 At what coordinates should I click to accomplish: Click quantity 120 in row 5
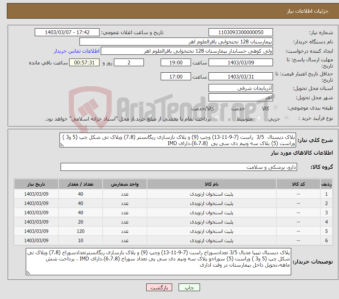[x=81, y=231]
